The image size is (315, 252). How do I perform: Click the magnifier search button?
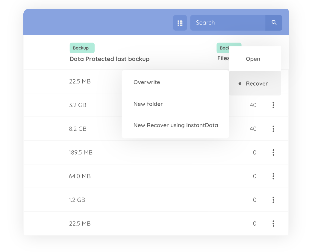coord(274,23)
